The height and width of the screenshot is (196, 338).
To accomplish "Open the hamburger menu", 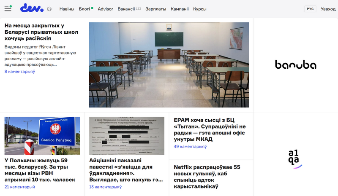I will pos(8,8).
